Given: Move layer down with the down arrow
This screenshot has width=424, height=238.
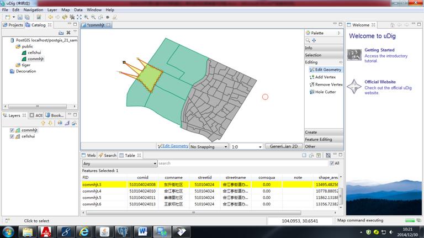Looking at the screenshot, I should pos(51,123).
